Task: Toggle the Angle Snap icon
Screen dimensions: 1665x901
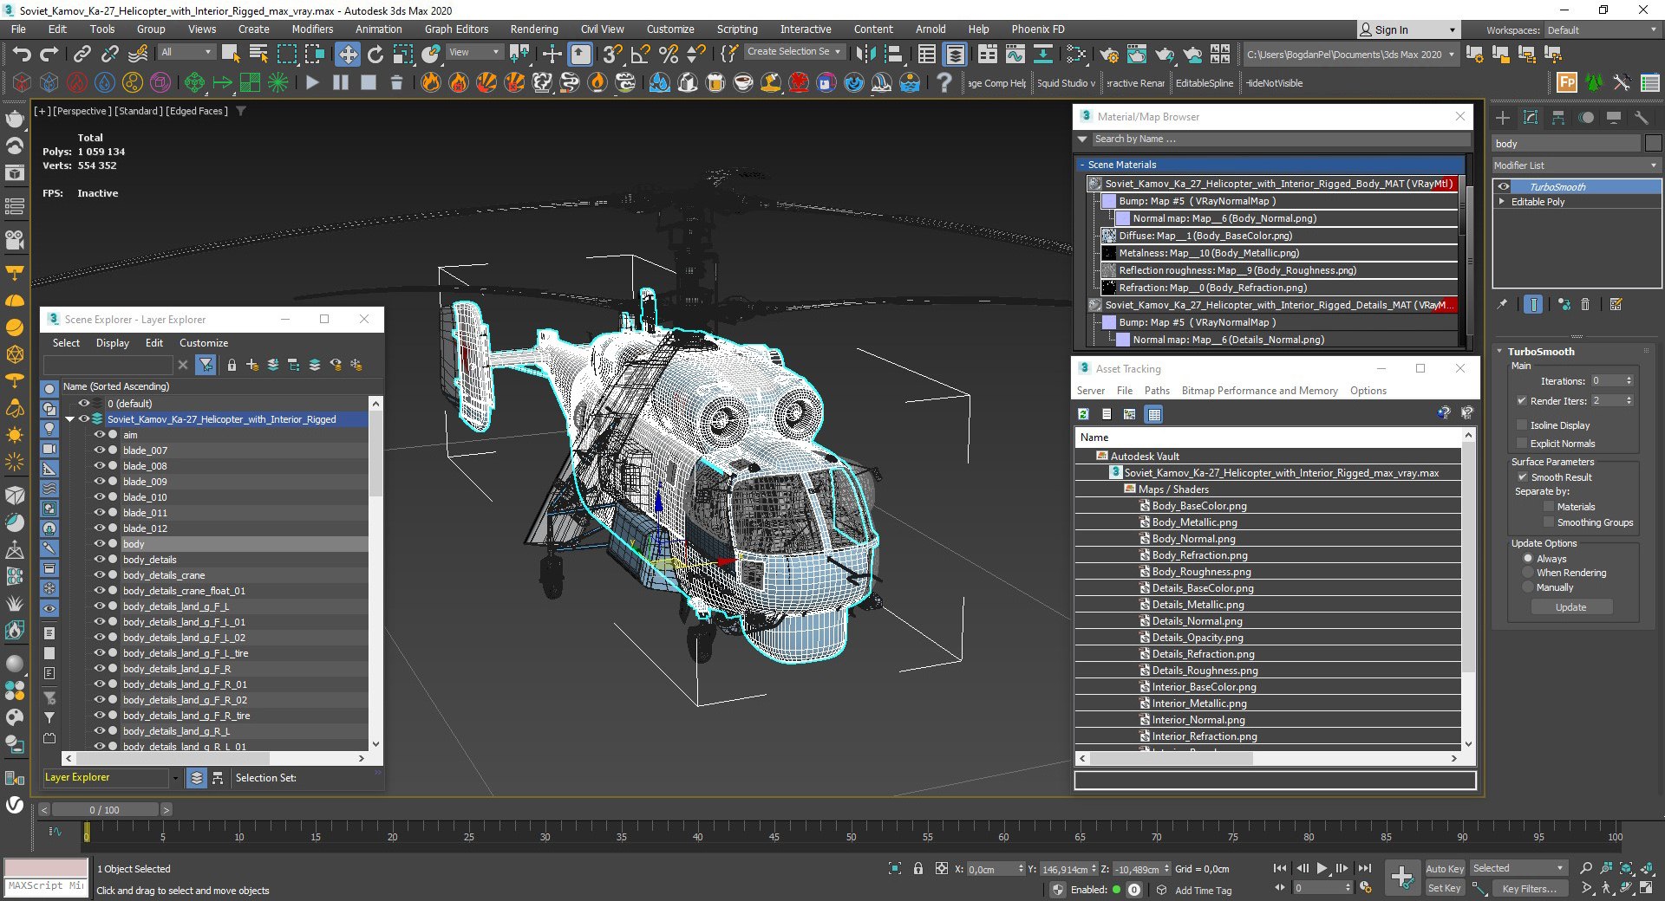Action: coord(640,55)
